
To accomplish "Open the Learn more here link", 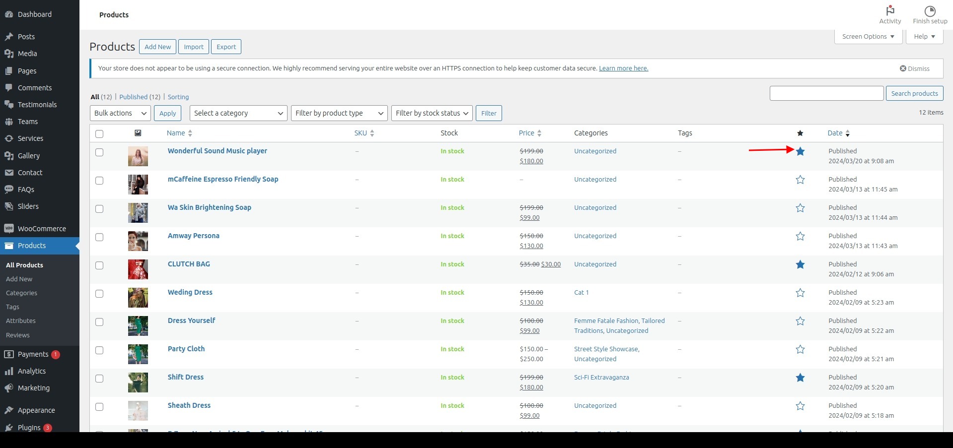I will tap(623, 68).
